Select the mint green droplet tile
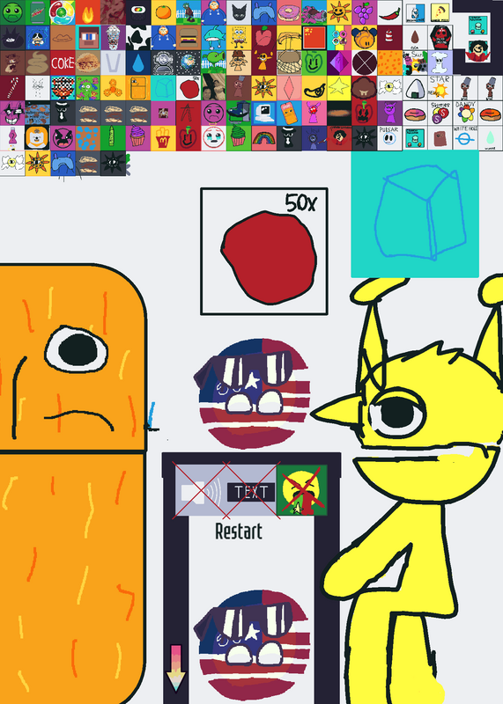Viewport: 503px width, 704px height. (491, 138)
